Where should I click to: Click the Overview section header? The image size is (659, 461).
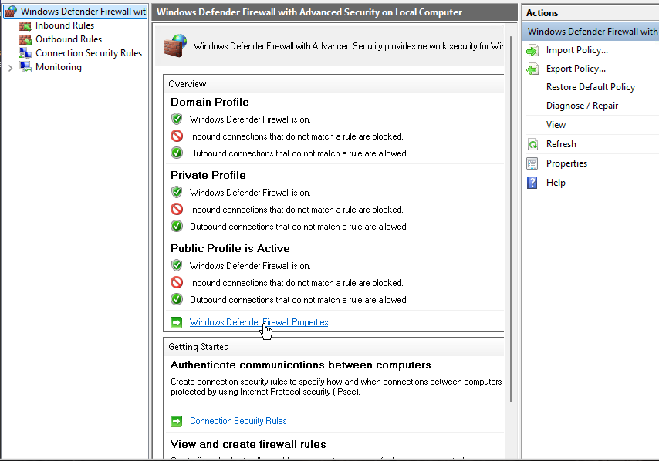pos(333,84)
